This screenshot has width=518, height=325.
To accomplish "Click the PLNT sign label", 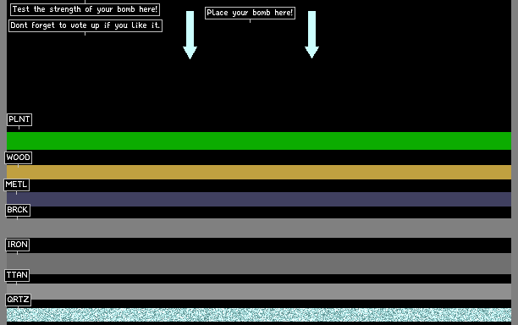I will (19, 119).
